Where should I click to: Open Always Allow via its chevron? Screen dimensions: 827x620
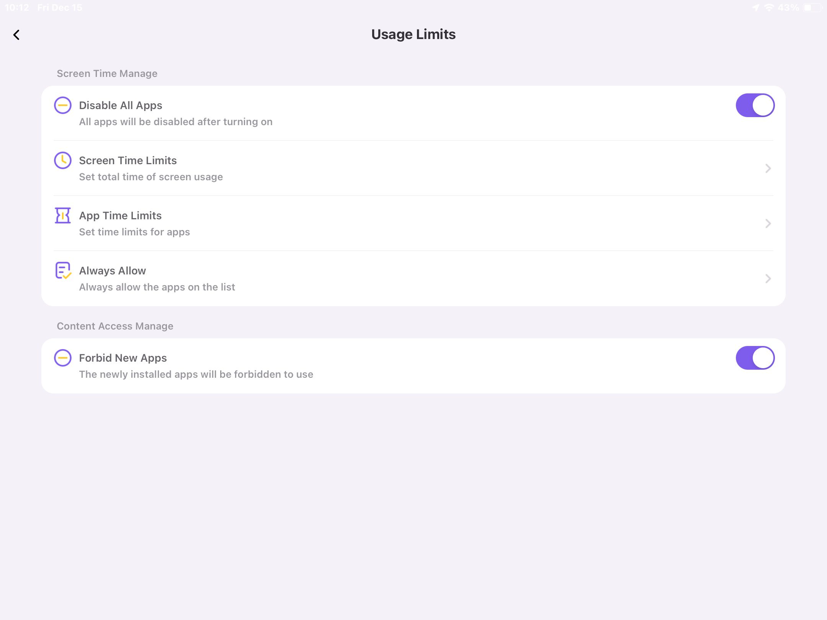pyautogui.click(x=768, y=279)
